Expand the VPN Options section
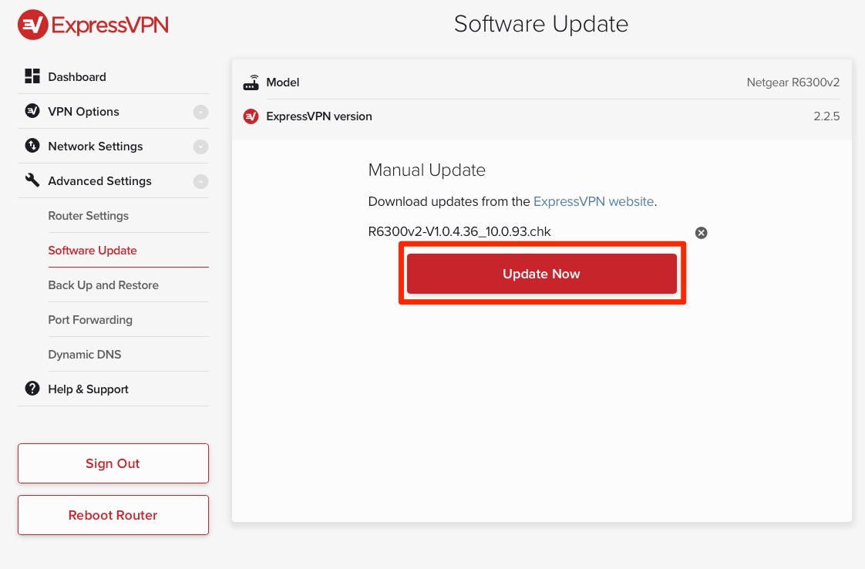This screenshot has width=865, height=569. 200,111
